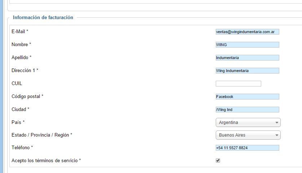Click the Dirección 1 input field

pos(247,71)
